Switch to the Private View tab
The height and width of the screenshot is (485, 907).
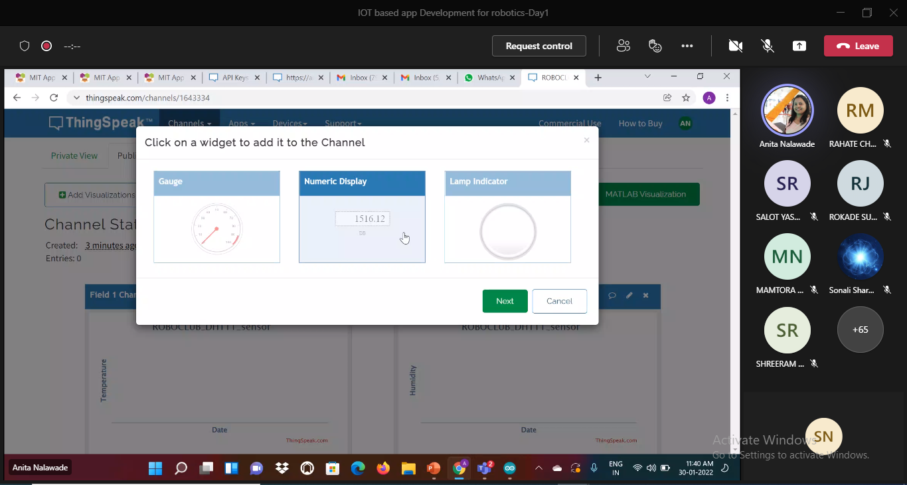tap(74, 155)
